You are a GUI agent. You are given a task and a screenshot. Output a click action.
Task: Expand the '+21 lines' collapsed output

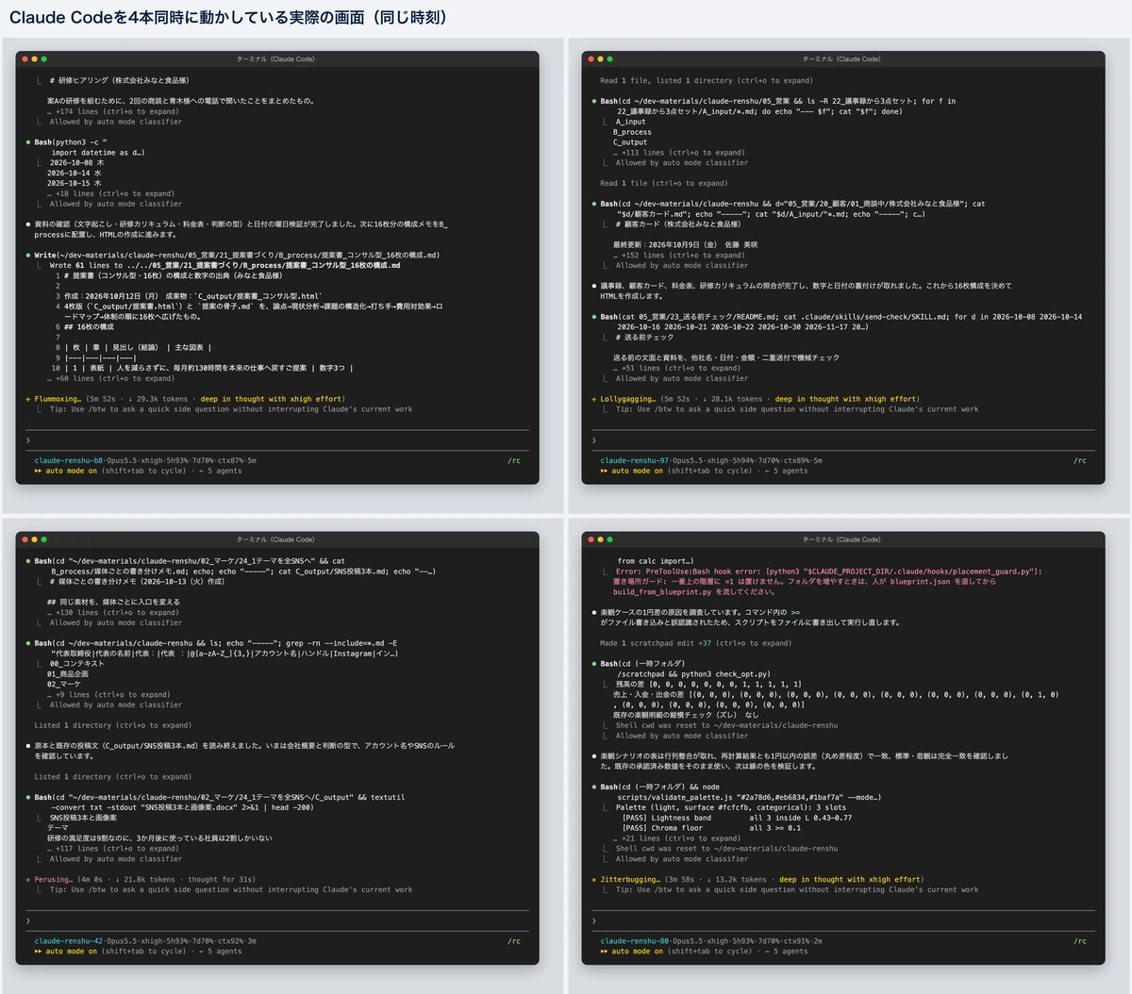[677, 838]
